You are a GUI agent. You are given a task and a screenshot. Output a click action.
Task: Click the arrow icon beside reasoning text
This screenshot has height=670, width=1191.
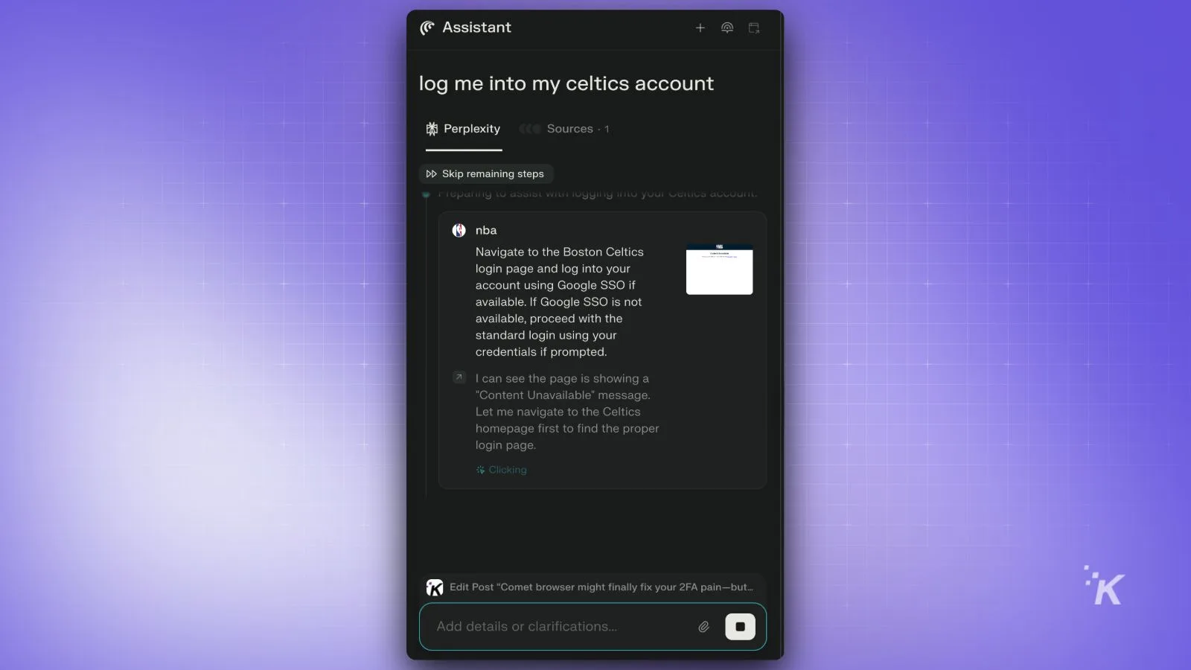(459, 377)
